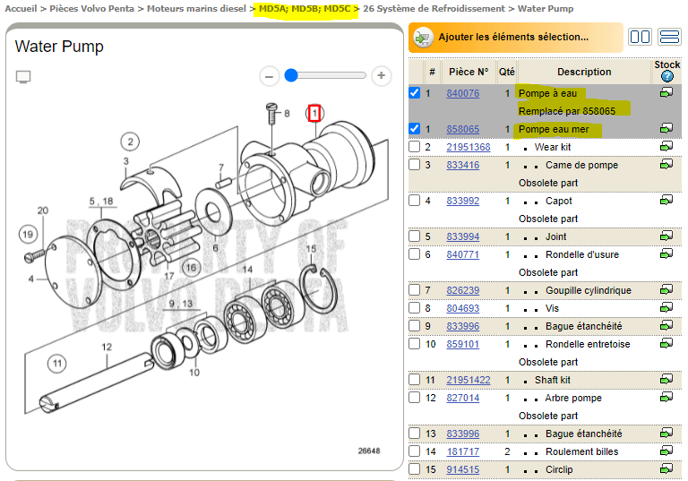Check the Came de pompe checkbox
The width and height of the screenshot is (688, 481).
click(x=414, y=165)
